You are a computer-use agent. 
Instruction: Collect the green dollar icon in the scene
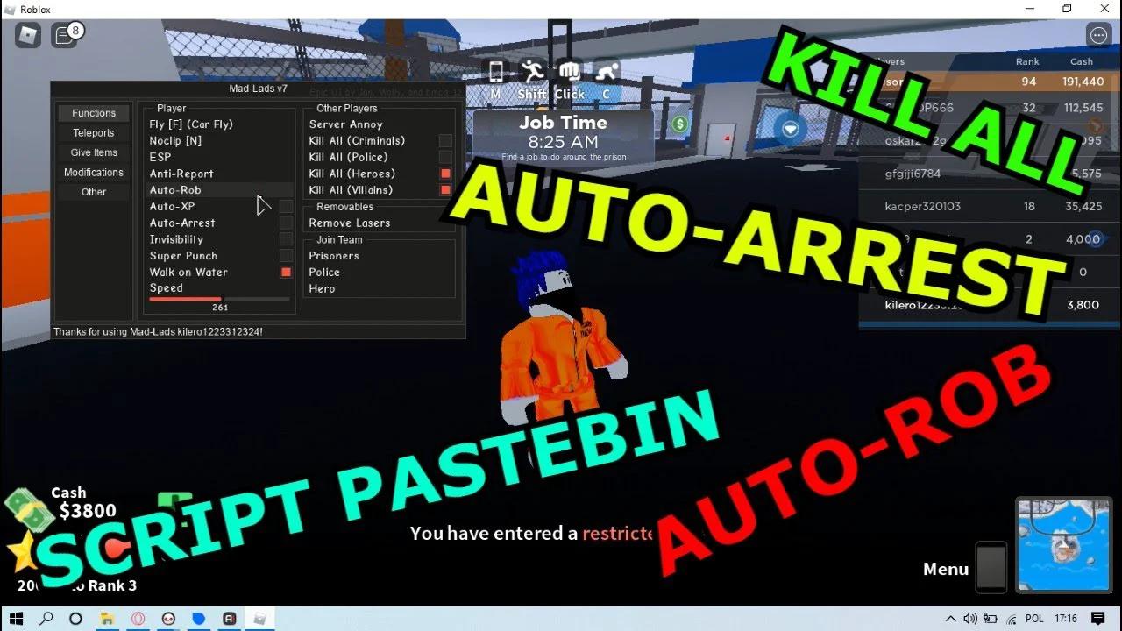[x=679, y=124]
